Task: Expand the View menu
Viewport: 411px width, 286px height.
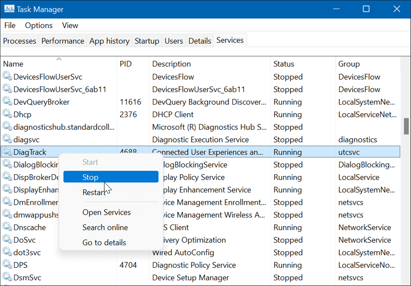Action: point(70,26)
